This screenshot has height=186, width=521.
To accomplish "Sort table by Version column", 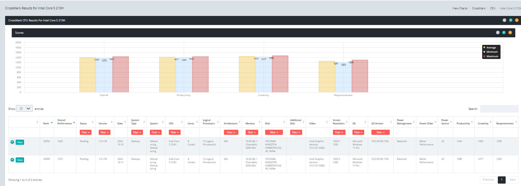I will point(104,122).
